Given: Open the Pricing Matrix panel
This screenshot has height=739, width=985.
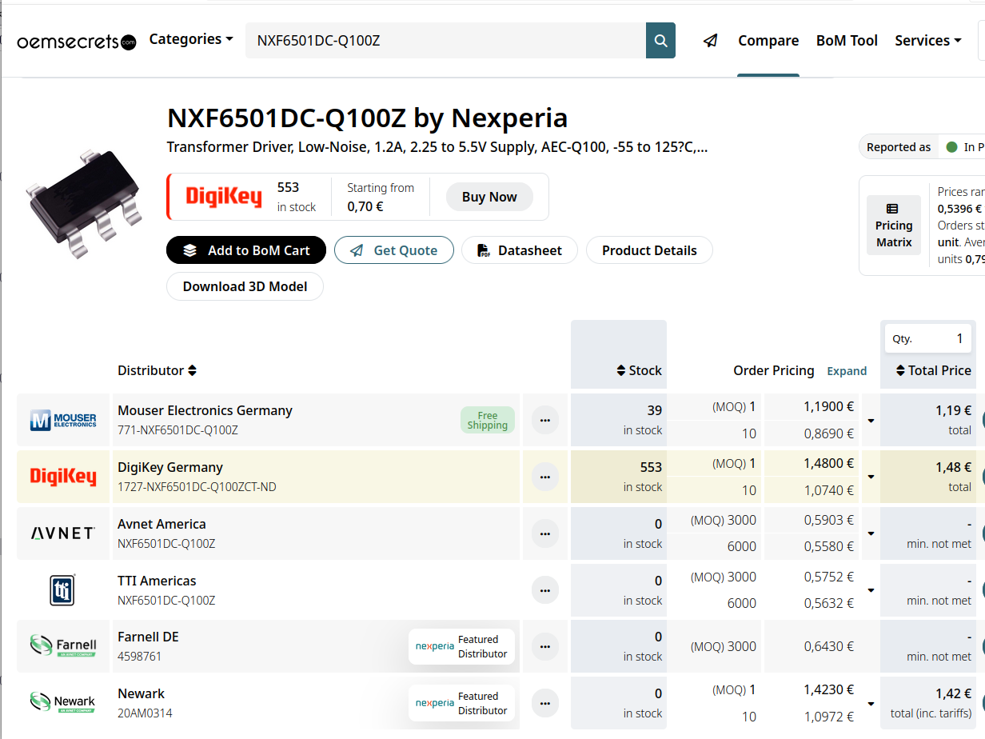Looking at the screenshot, I should pyautogui.click(x=893, y=226).
